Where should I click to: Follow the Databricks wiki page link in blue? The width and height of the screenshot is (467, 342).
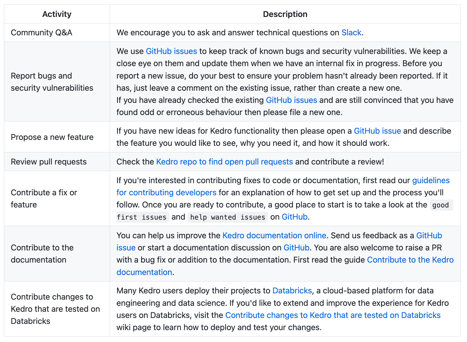pos(333,315)
